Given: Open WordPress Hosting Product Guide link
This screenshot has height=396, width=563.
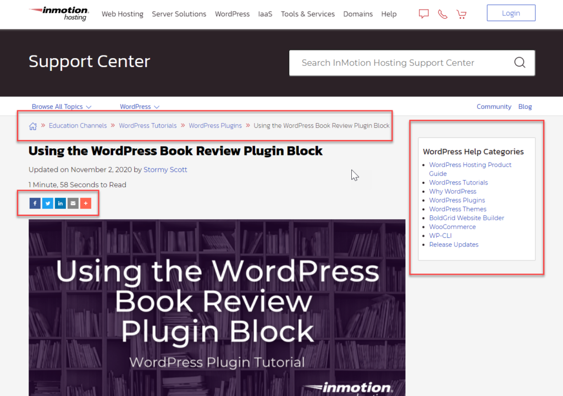Looking at the screenshot, I should (x=470, y=169).
